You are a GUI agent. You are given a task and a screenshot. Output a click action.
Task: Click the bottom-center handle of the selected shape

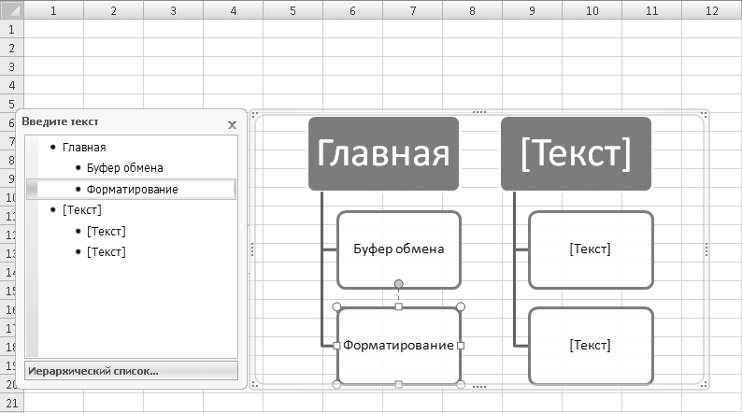tap(399, 385)
